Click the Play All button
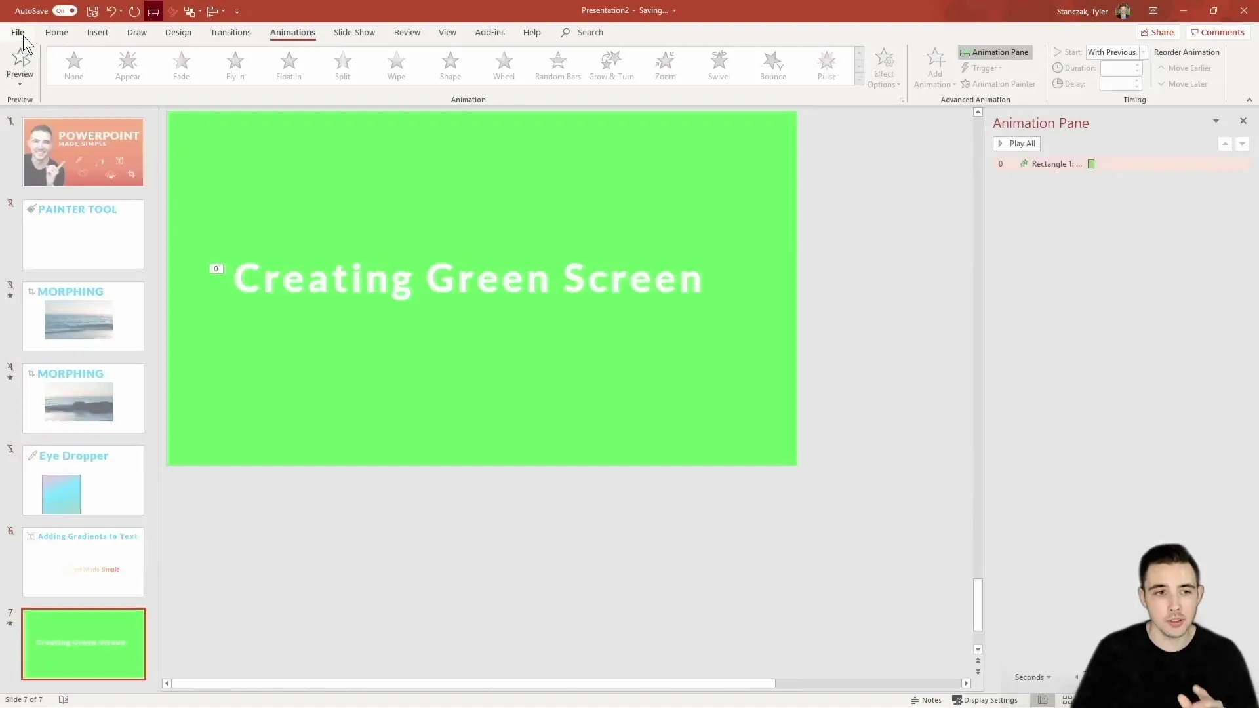The height and width of the screenshot is (708, 1259). [1017, 144]
